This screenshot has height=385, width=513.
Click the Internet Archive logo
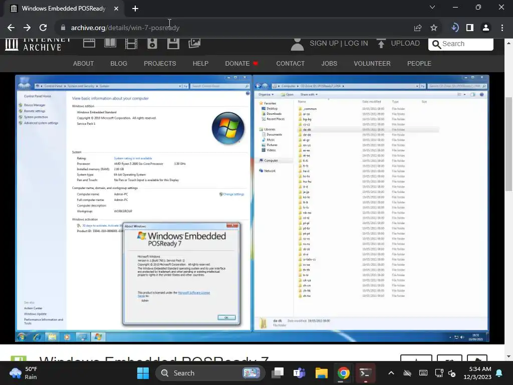[x=38, y=44]
